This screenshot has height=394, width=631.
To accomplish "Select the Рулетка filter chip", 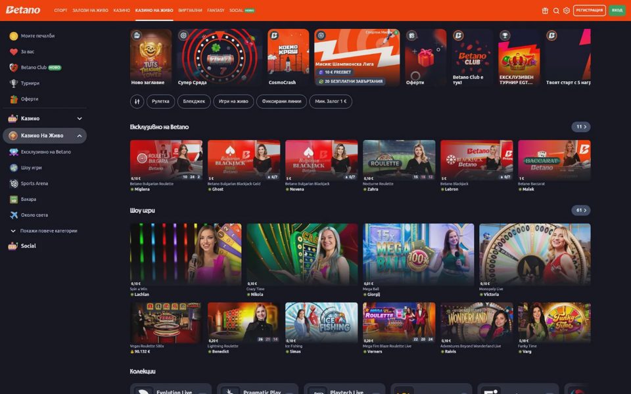I will [160, 101].
